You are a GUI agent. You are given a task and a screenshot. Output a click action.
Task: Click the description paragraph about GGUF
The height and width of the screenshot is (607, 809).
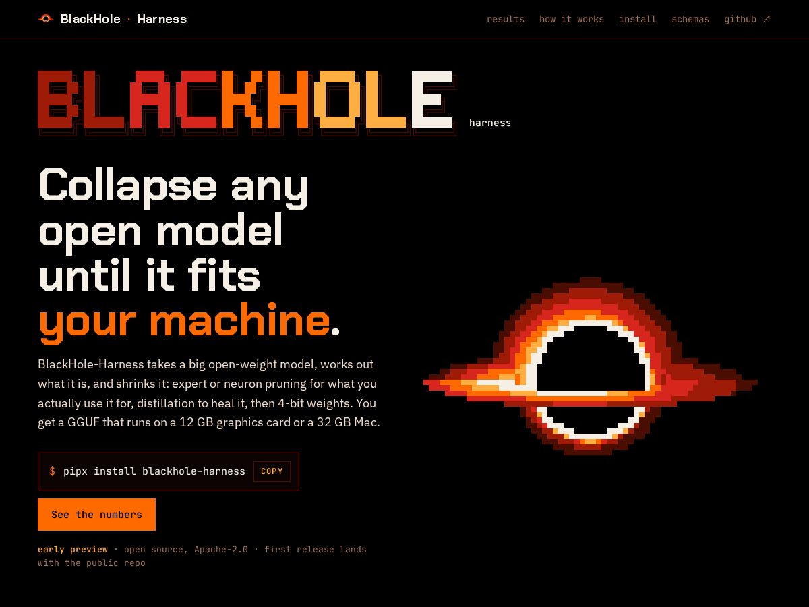point(209,393)
